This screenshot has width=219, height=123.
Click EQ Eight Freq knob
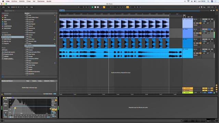click(x=5, y=102)
